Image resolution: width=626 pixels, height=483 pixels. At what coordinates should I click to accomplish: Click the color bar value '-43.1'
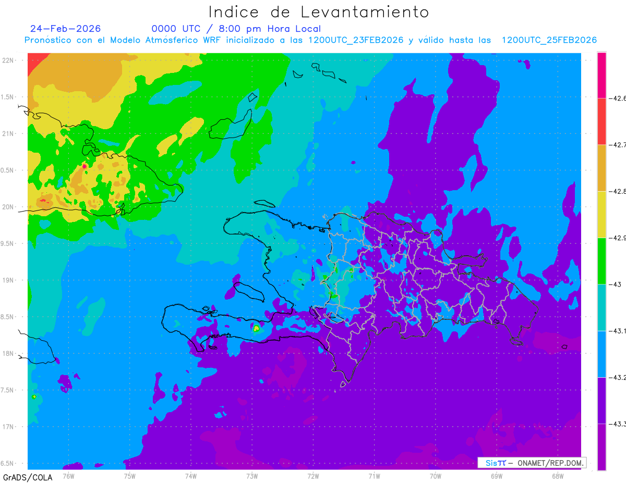pyautogui.click(x=618, y=331)
